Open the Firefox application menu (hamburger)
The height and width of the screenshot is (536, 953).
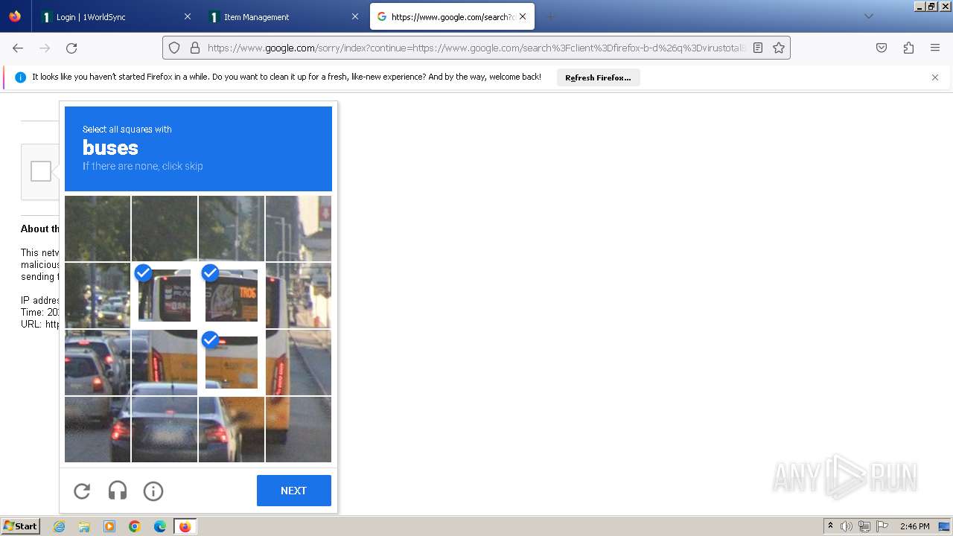pos(935,48)
